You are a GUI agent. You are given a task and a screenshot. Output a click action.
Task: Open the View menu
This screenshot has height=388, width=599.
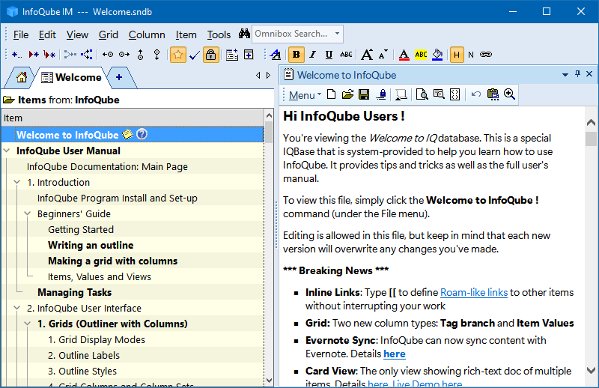[77, 34]
